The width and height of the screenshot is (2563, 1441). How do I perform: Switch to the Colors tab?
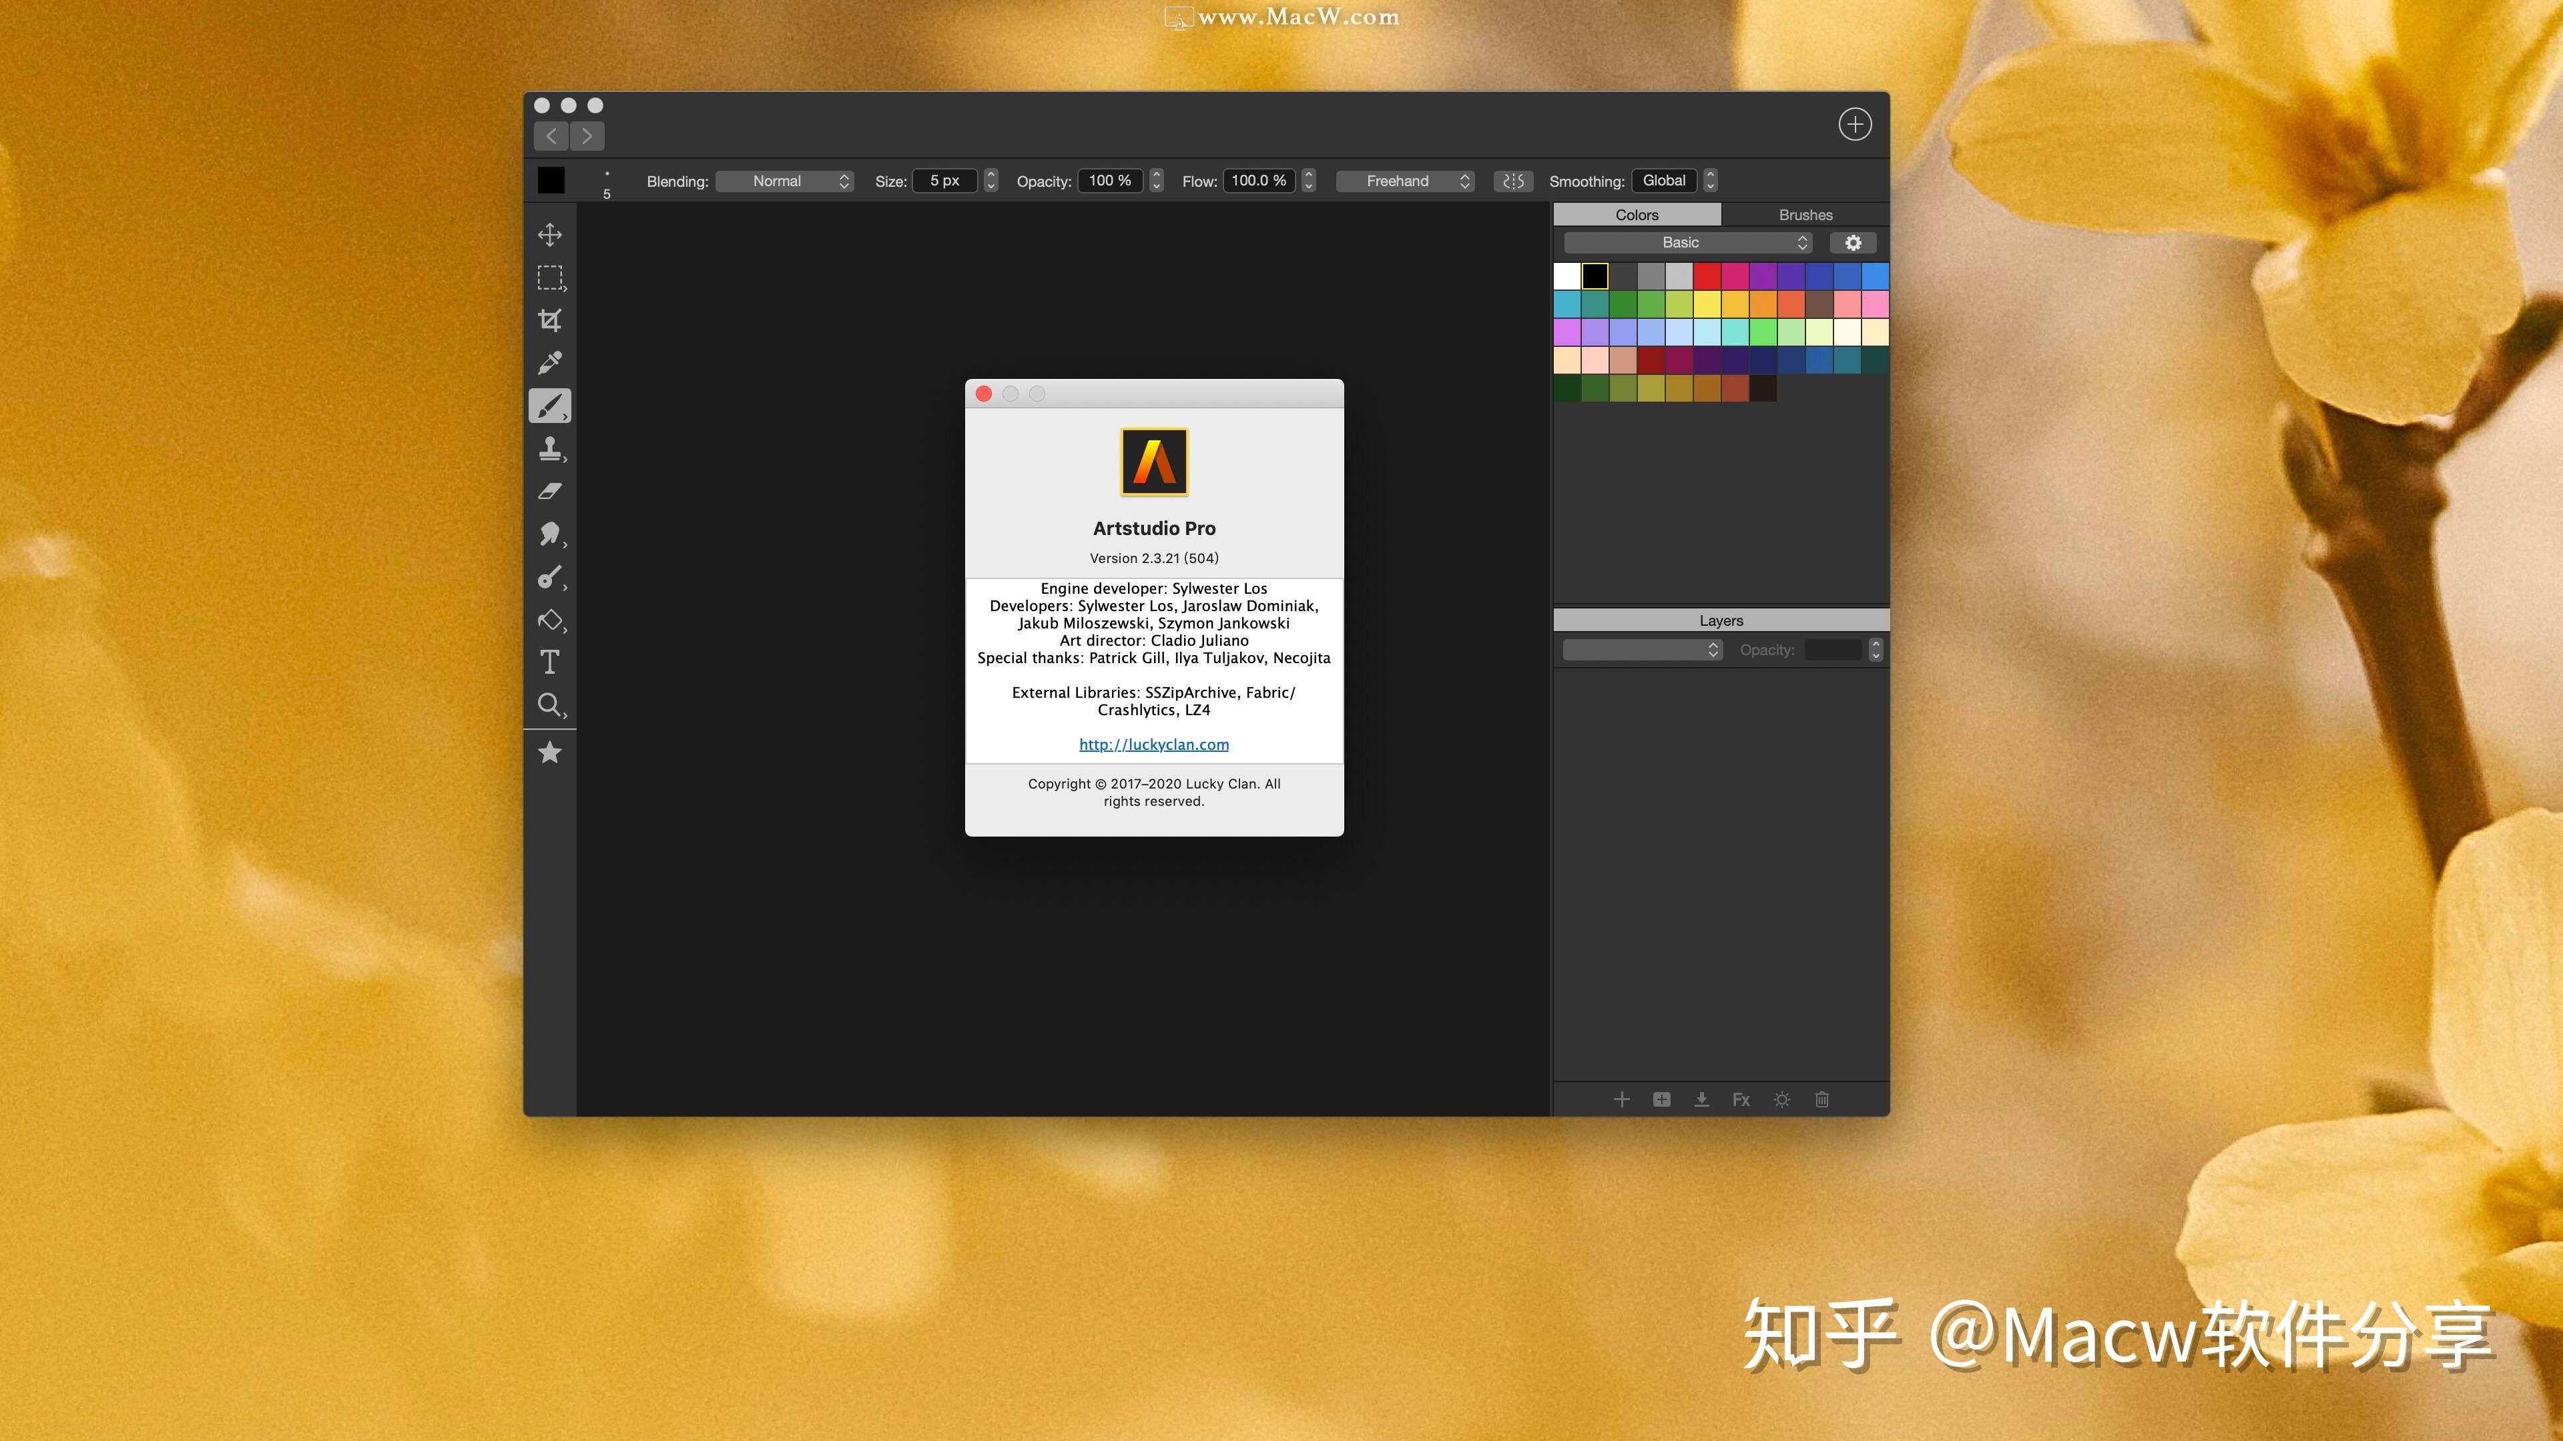1637,215
